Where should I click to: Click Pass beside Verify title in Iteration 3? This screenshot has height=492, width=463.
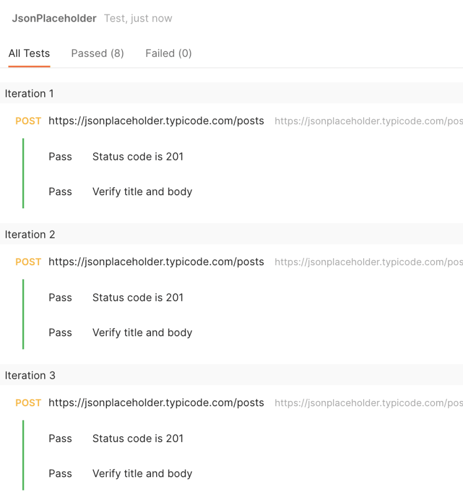point(60,473)
